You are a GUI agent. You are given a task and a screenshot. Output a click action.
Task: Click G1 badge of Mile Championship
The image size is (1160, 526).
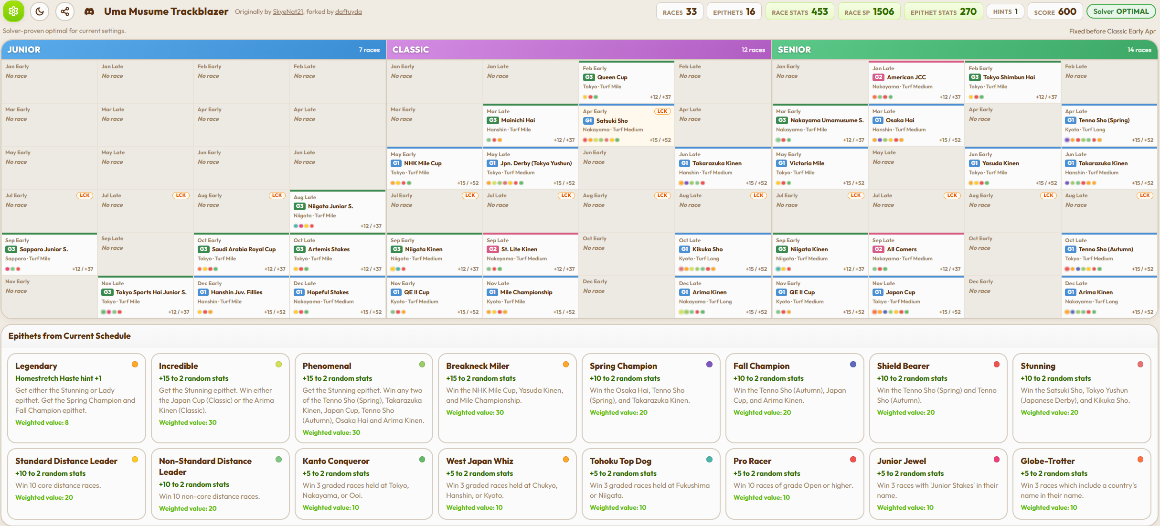pos(492,292)
